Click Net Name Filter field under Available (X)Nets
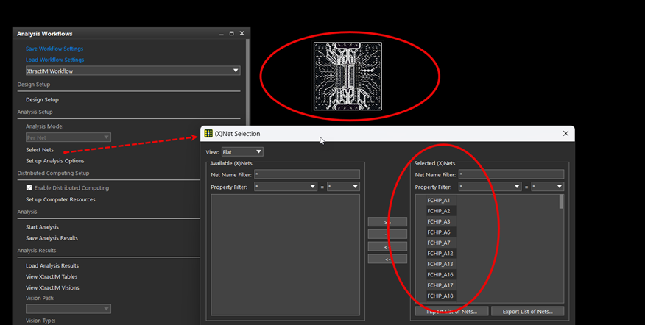The height and width of the screenshot is (325, 645). [306, 174]
